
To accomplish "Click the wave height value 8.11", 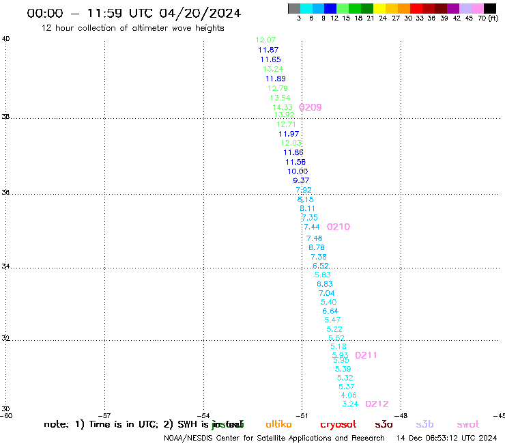I will (x=308, y=208).
